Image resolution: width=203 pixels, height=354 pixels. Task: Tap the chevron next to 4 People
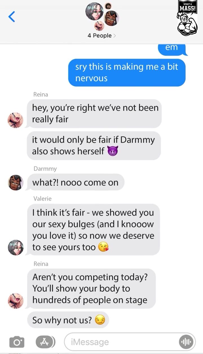pyautogui.click(x=114, y=36)
